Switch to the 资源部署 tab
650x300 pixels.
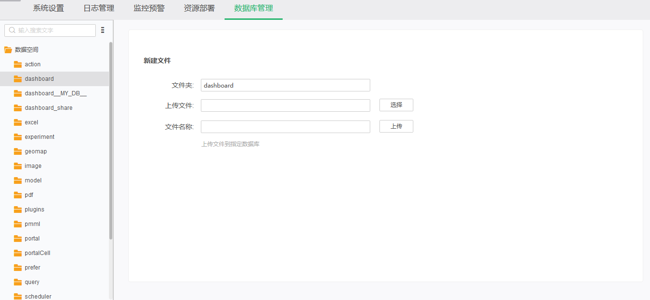point(199,8)
